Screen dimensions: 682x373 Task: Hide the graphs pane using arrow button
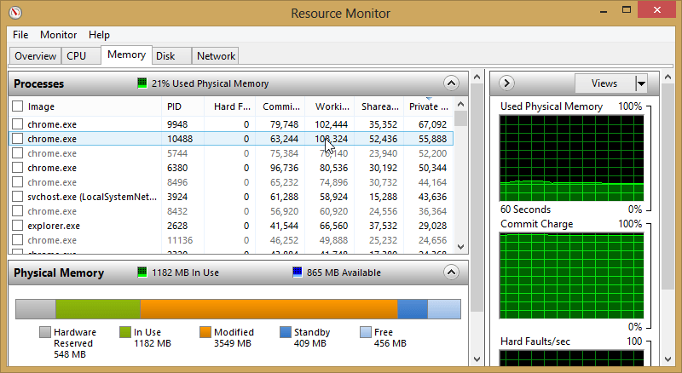[506, 83]
